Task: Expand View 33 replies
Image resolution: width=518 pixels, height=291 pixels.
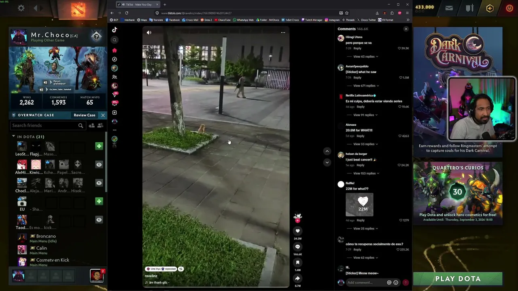Action: tap(365, 144)
